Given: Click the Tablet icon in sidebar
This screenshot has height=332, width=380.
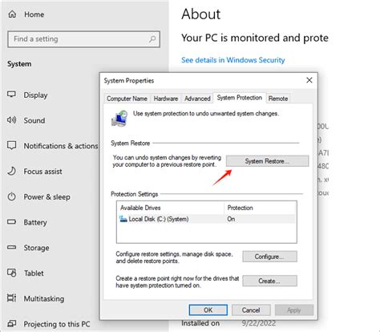Looking at the screenshot, I should coord(11,273).
